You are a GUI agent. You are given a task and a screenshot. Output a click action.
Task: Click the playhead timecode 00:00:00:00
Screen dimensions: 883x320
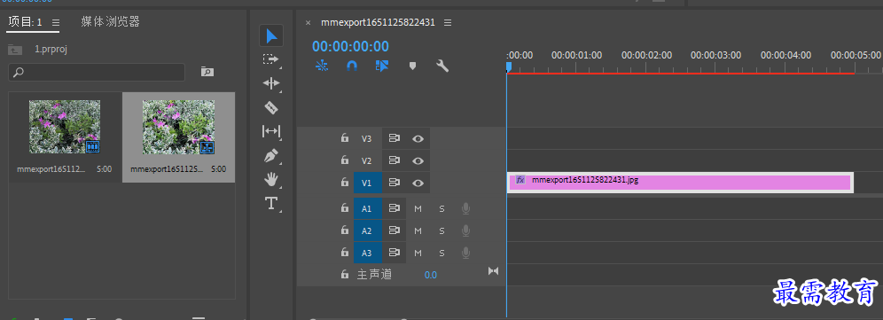[350, 46]
